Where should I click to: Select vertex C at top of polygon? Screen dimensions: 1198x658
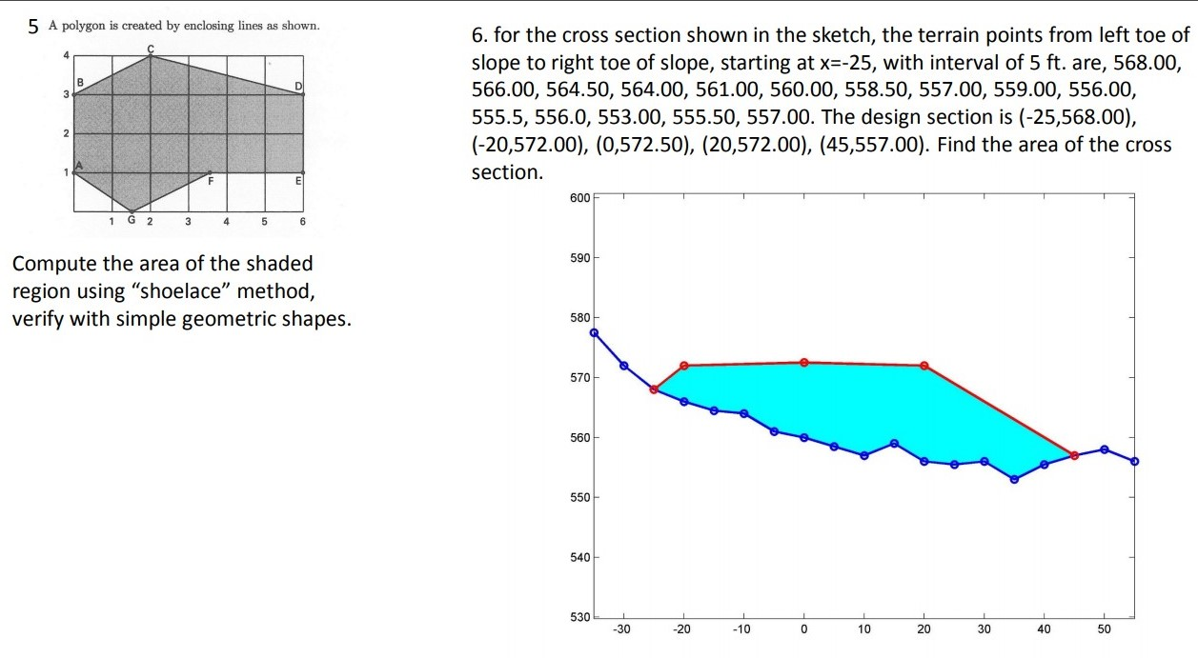pos(151,55)
